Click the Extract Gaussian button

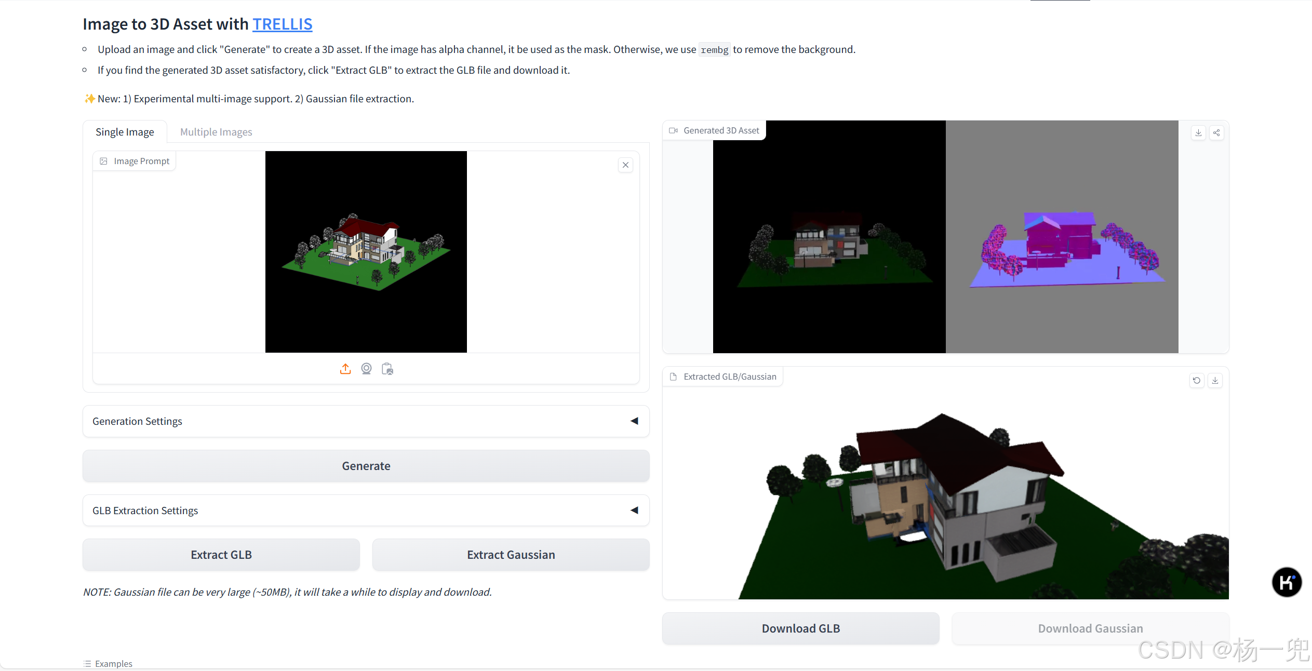(x=511, y=555)
